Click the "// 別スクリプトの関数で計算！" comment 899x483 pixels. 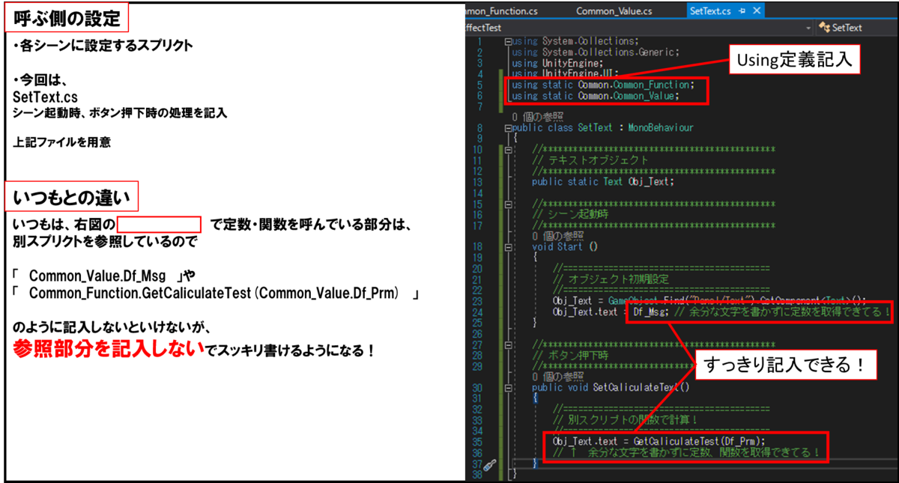[x=626, y=419]
